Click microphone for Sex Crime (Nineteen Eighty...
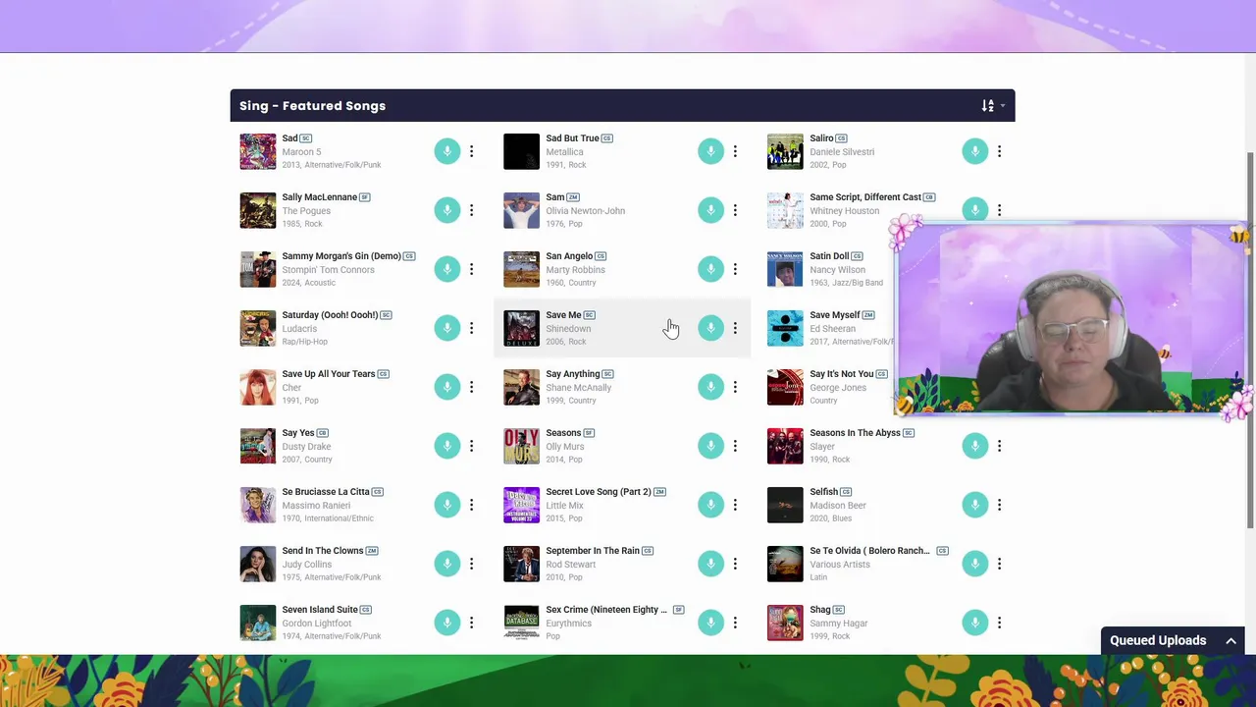This screenshot has height=707, width=1256. click(x=710, y=623)
